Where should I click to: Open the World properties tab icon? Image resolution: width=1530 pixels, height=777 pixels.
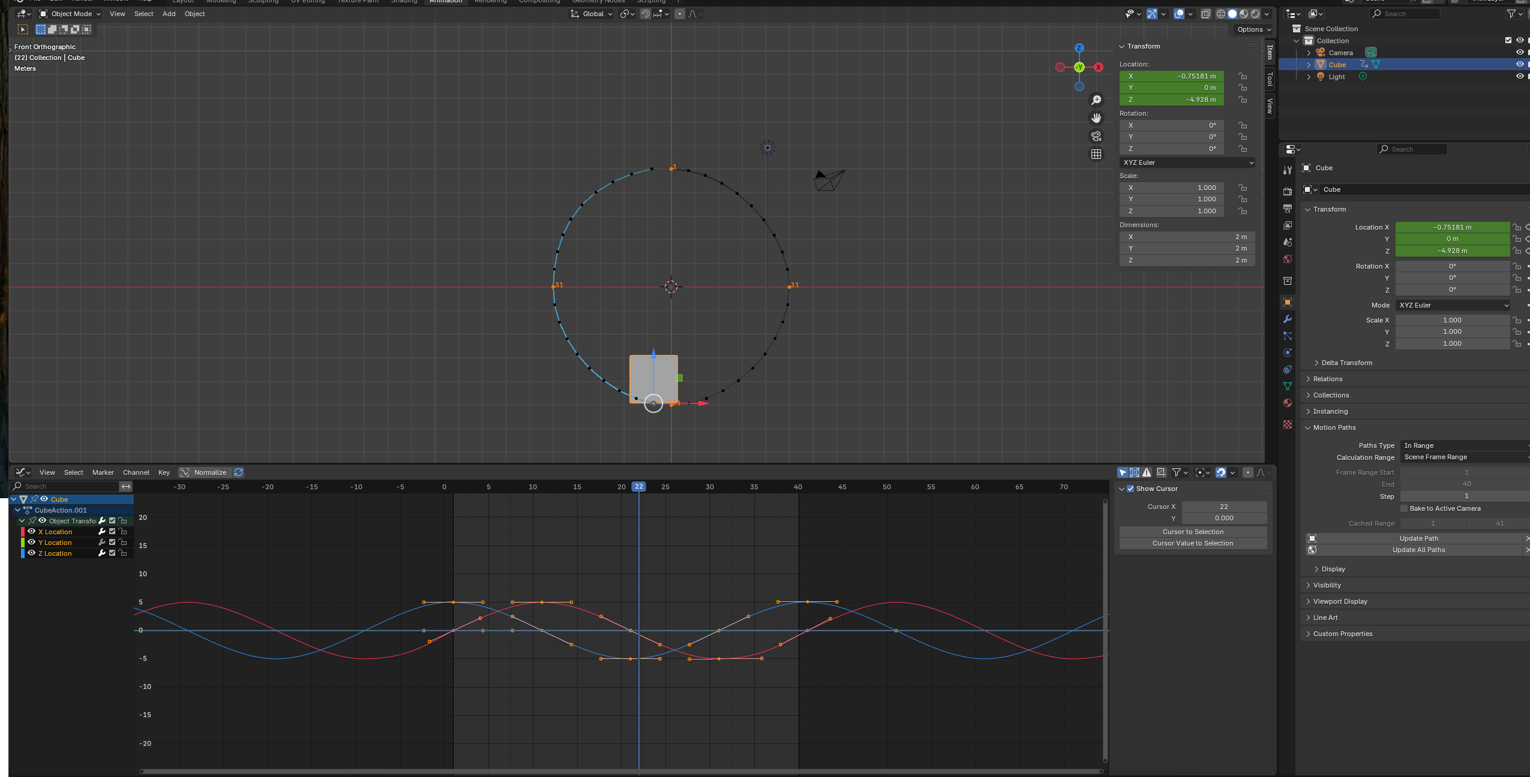1287,259
